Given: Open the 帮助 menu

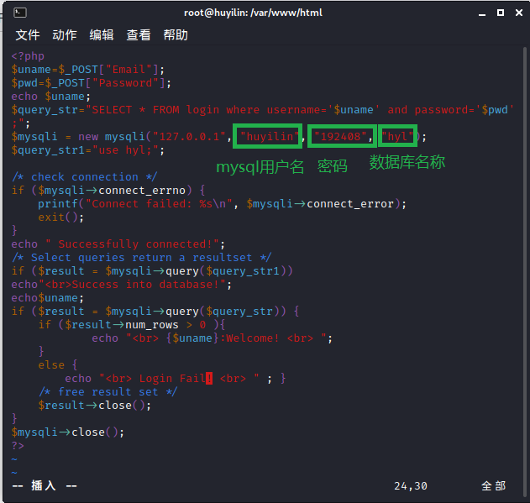Looking at the screenshot, I should coord(176,34).
